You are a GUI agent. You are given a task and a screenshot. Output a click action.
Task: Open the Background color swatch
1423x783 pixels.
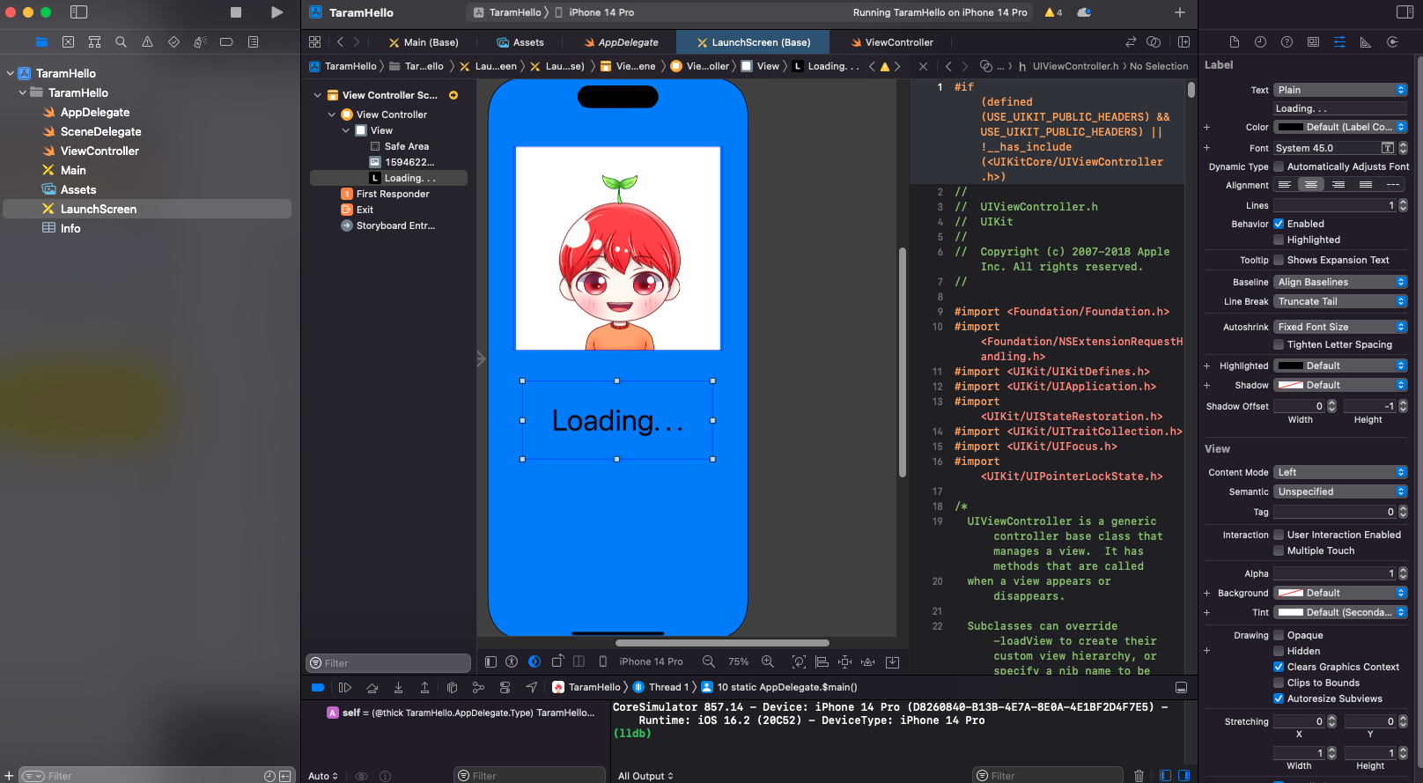(x=1291, y=593)
